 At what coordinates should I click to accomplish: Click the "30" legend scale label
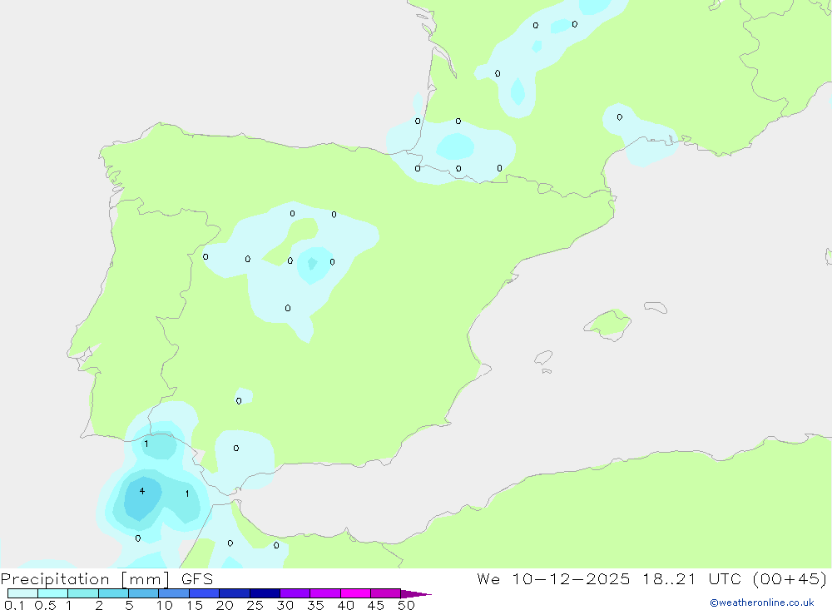point(285,605)
